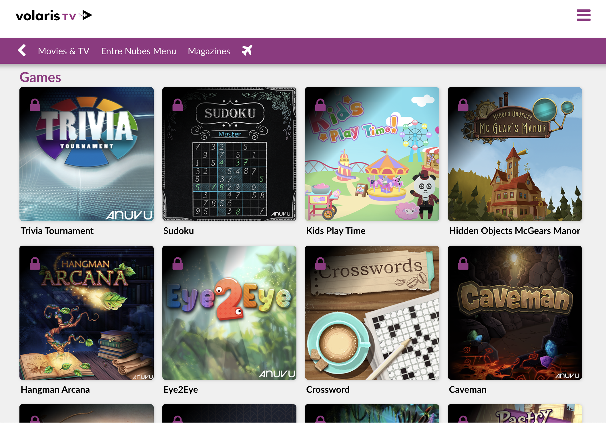Click lock icon on McGears Manor tile
This screenshot has width=606, height=423.
463,105
